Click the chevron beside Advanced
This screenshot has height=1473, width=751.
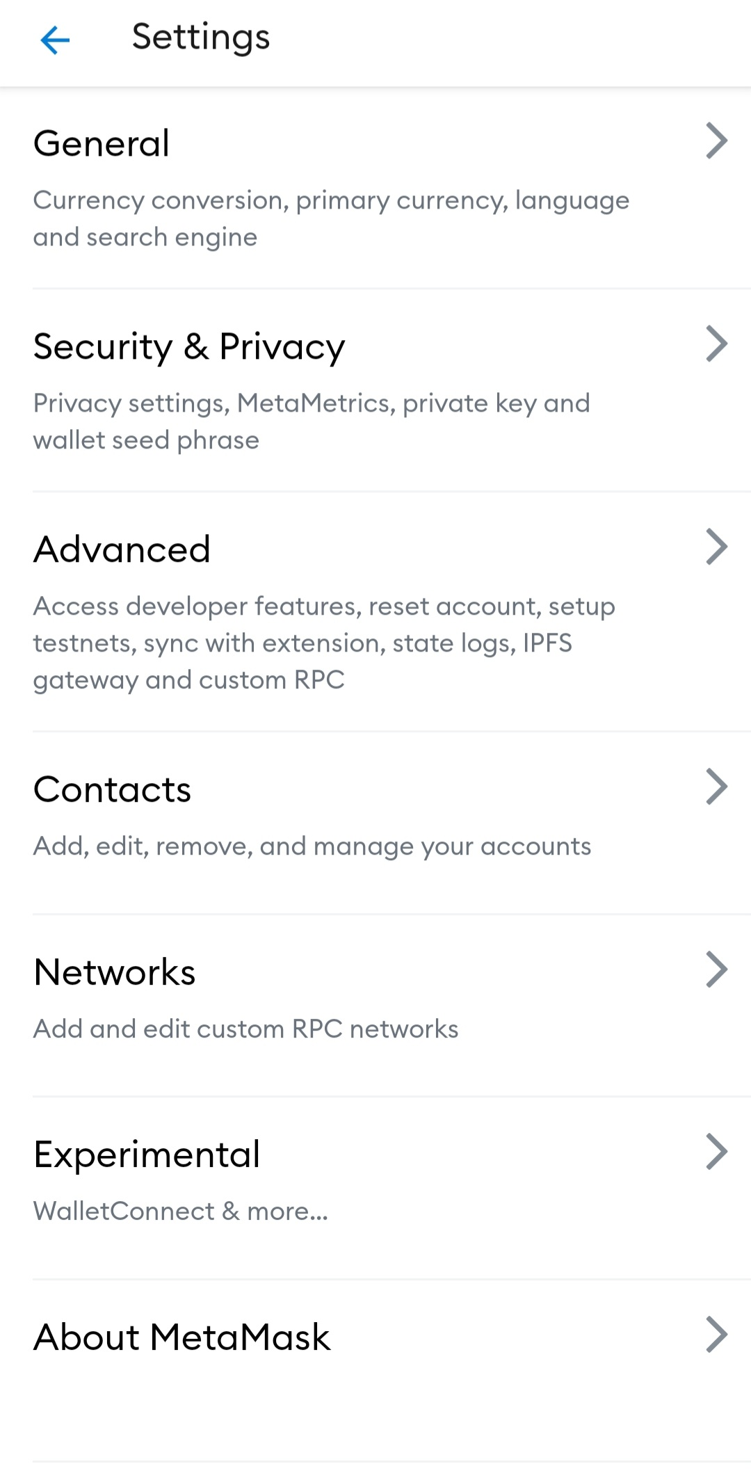pos(716,547)
